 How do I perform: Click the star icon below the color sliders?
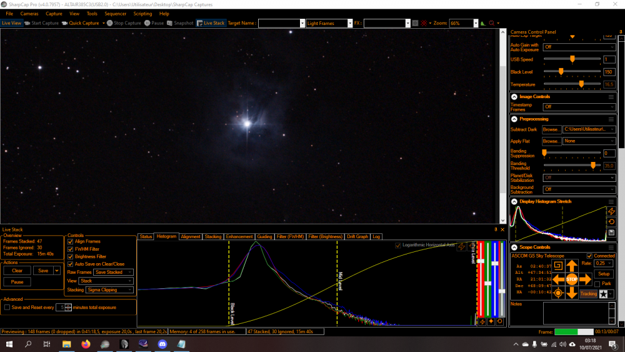491,321
